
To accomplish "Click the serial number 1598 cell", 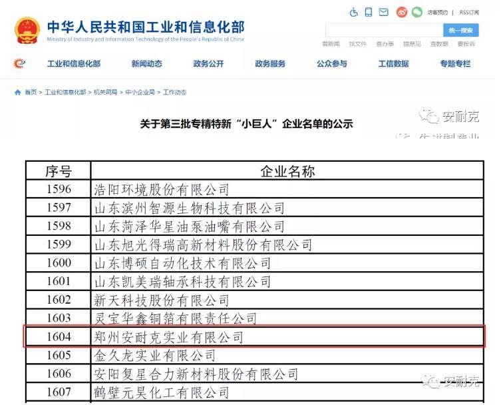I will pos(59,226).
